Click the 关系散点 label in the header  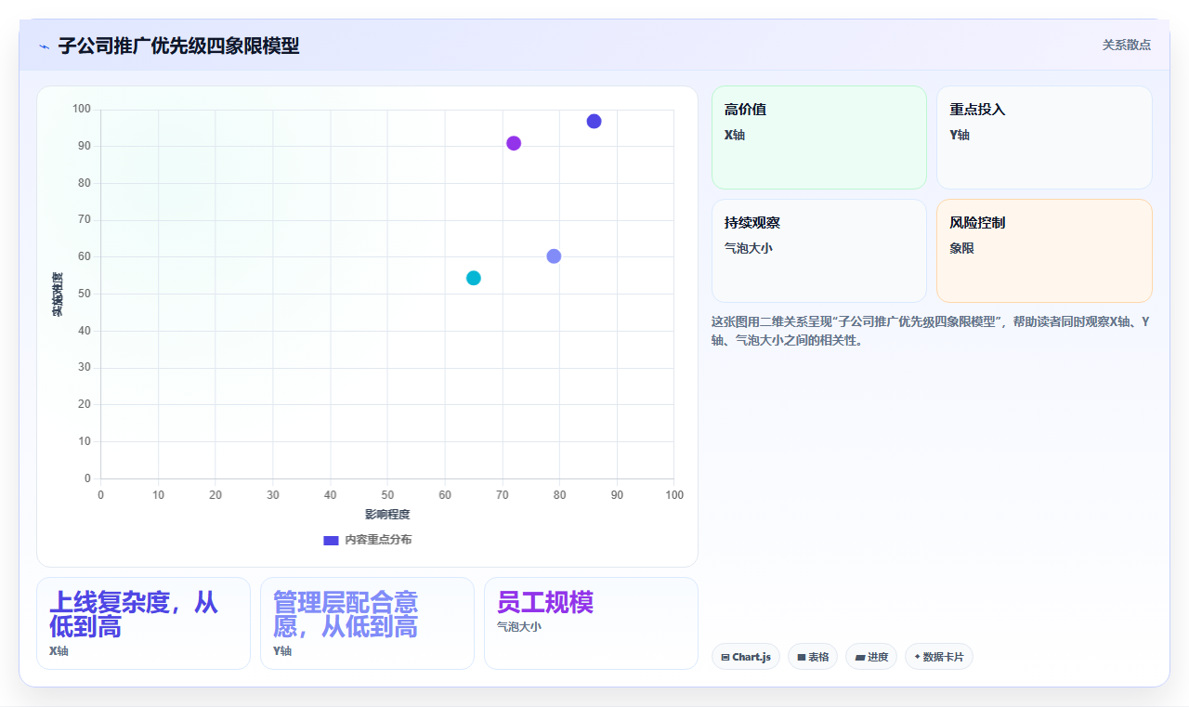pyautogui.click(x=1126, y=45)
